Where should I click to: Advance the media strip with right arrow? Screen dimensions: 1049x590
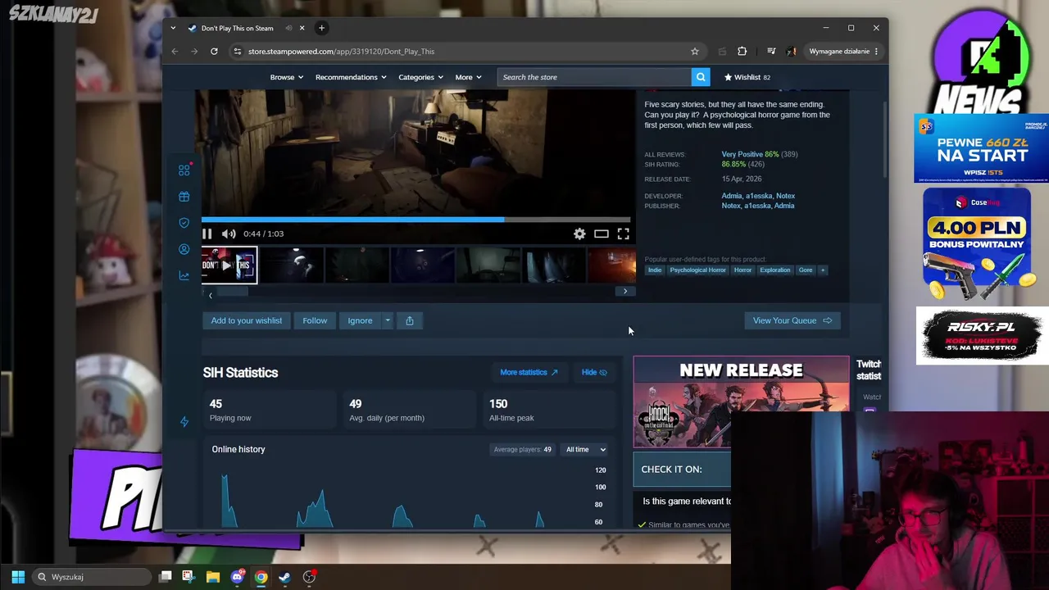625,292
